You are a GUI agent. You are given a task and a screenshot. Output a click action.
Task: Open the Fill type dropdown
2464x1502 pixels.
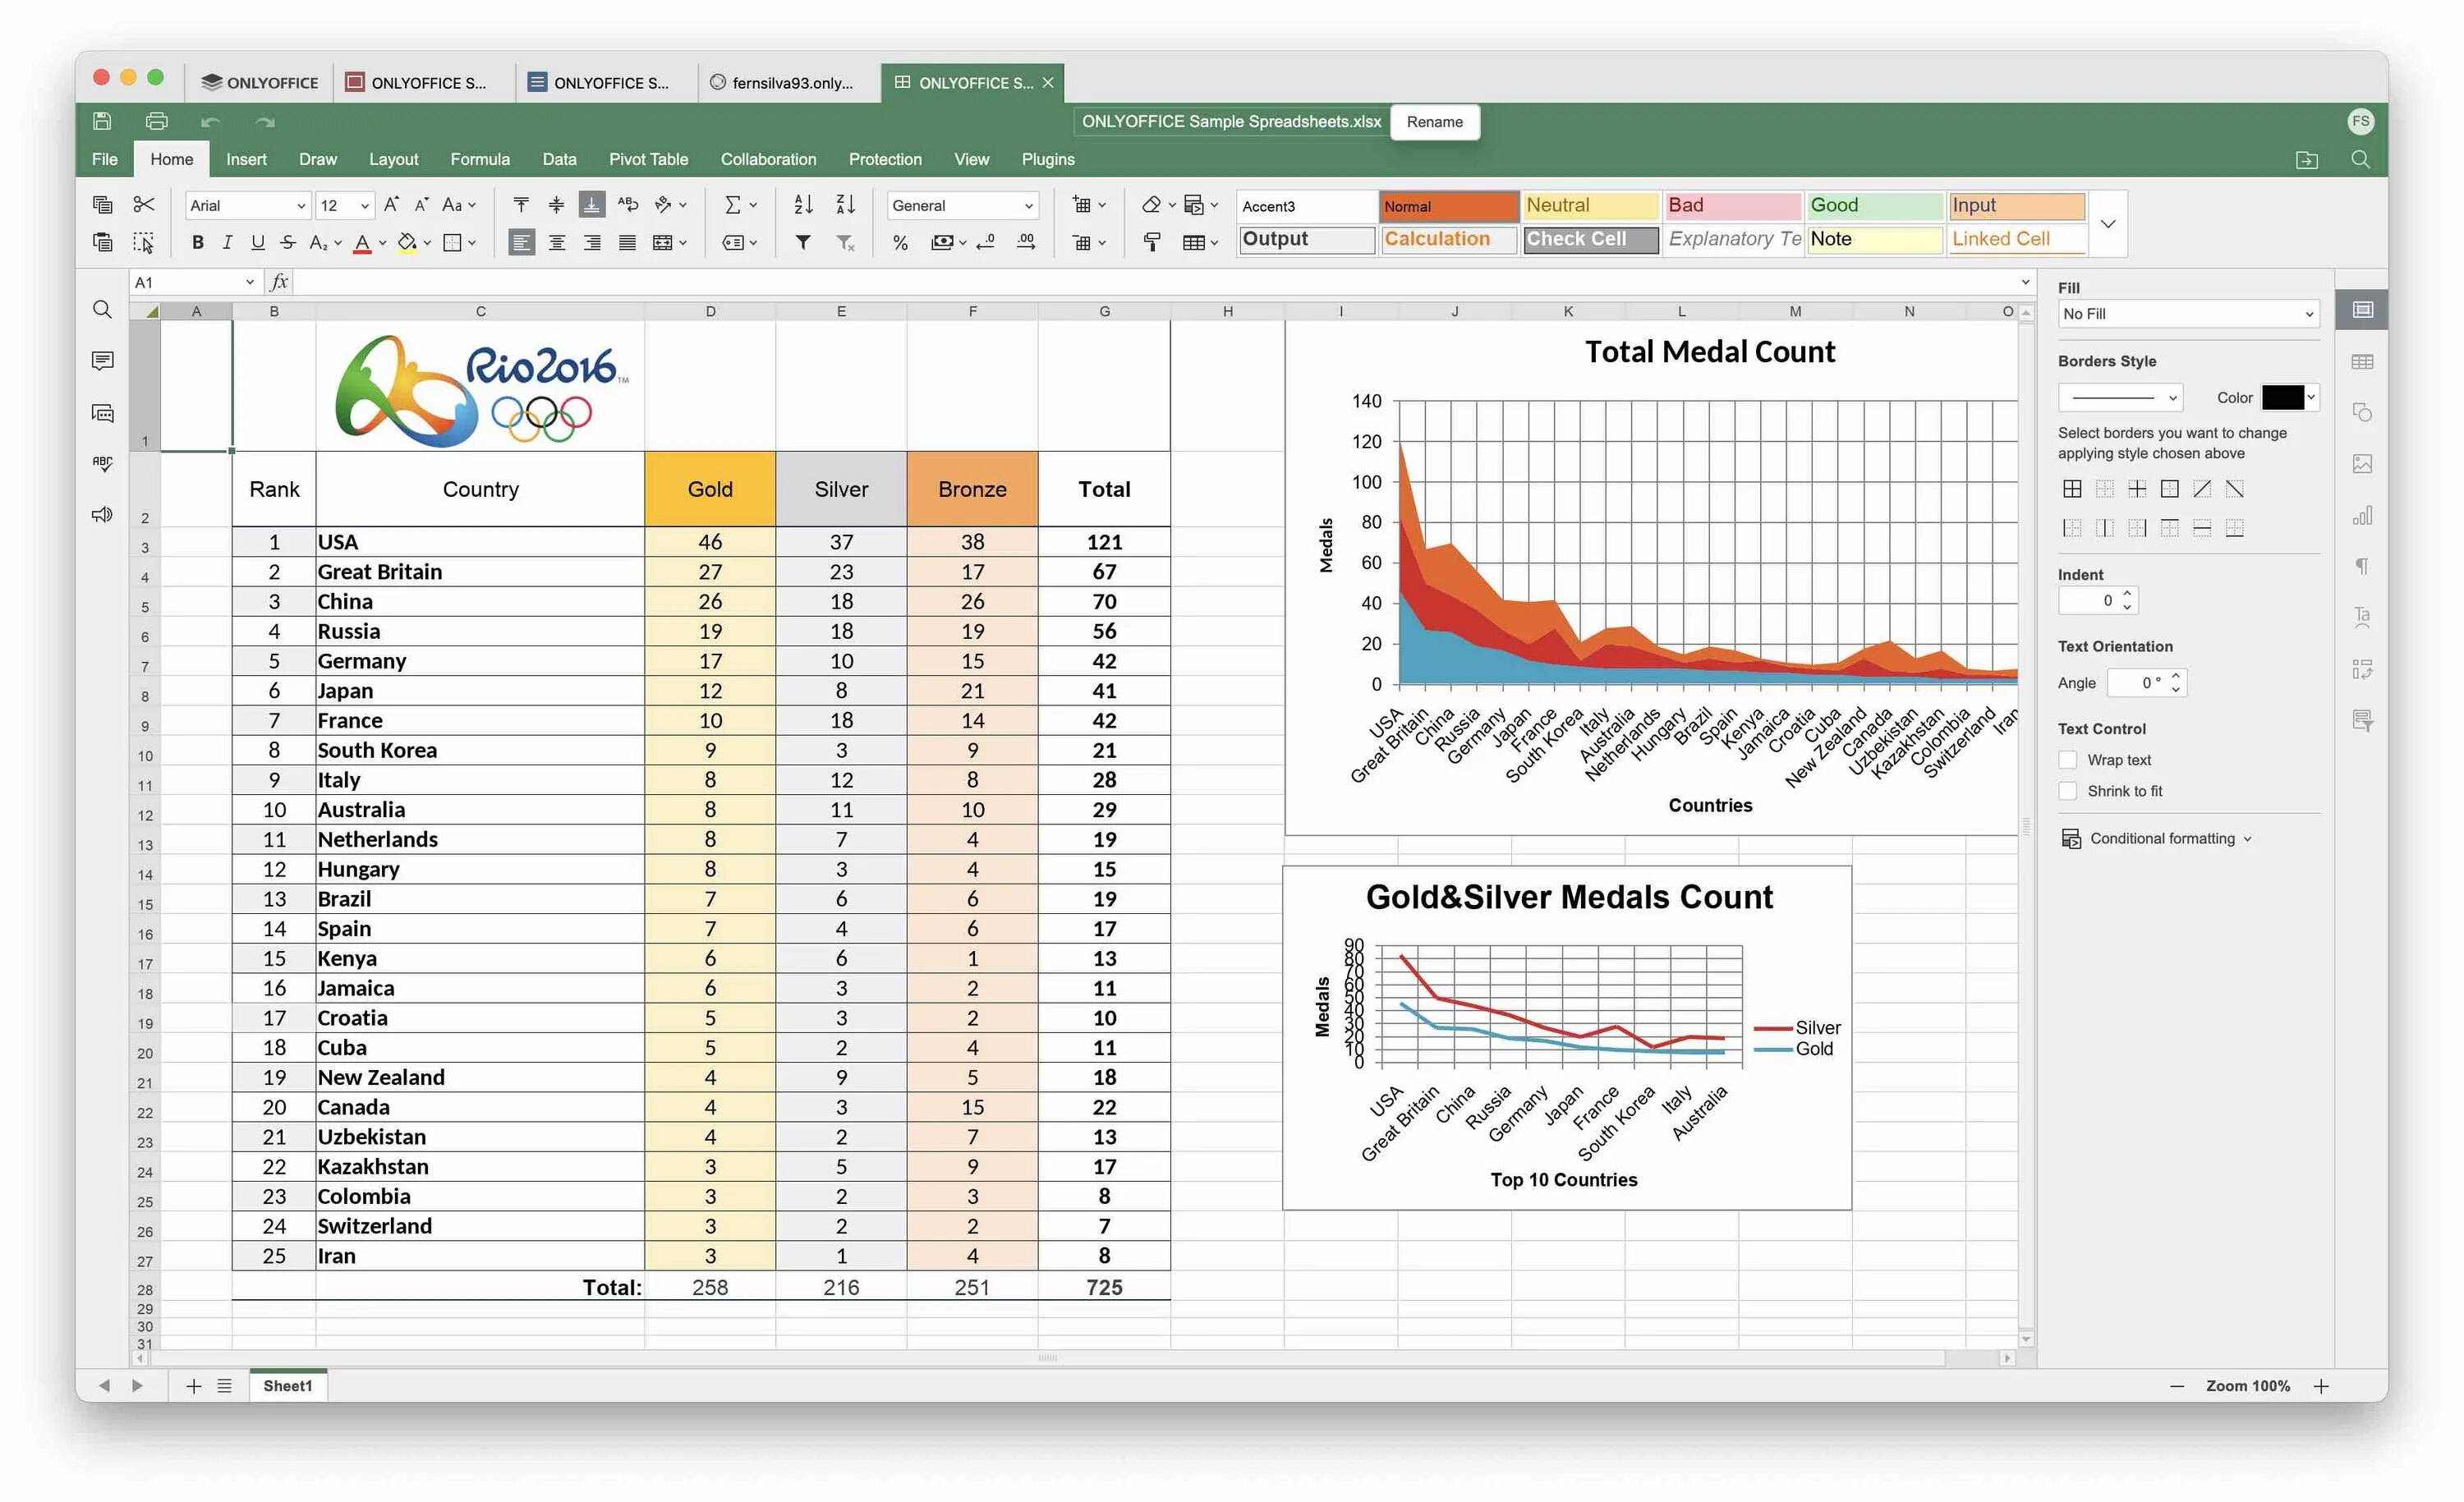tap(2188, 314)
